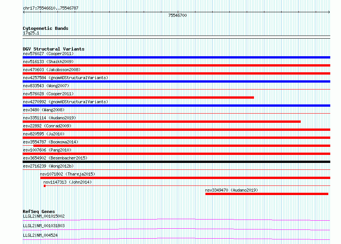Image resolution: width=341 pixels, height=244 pixels.
Task: Open variant nsv1147313 (John2014) label
Action: pyautogui.click(x=68, y=182)
